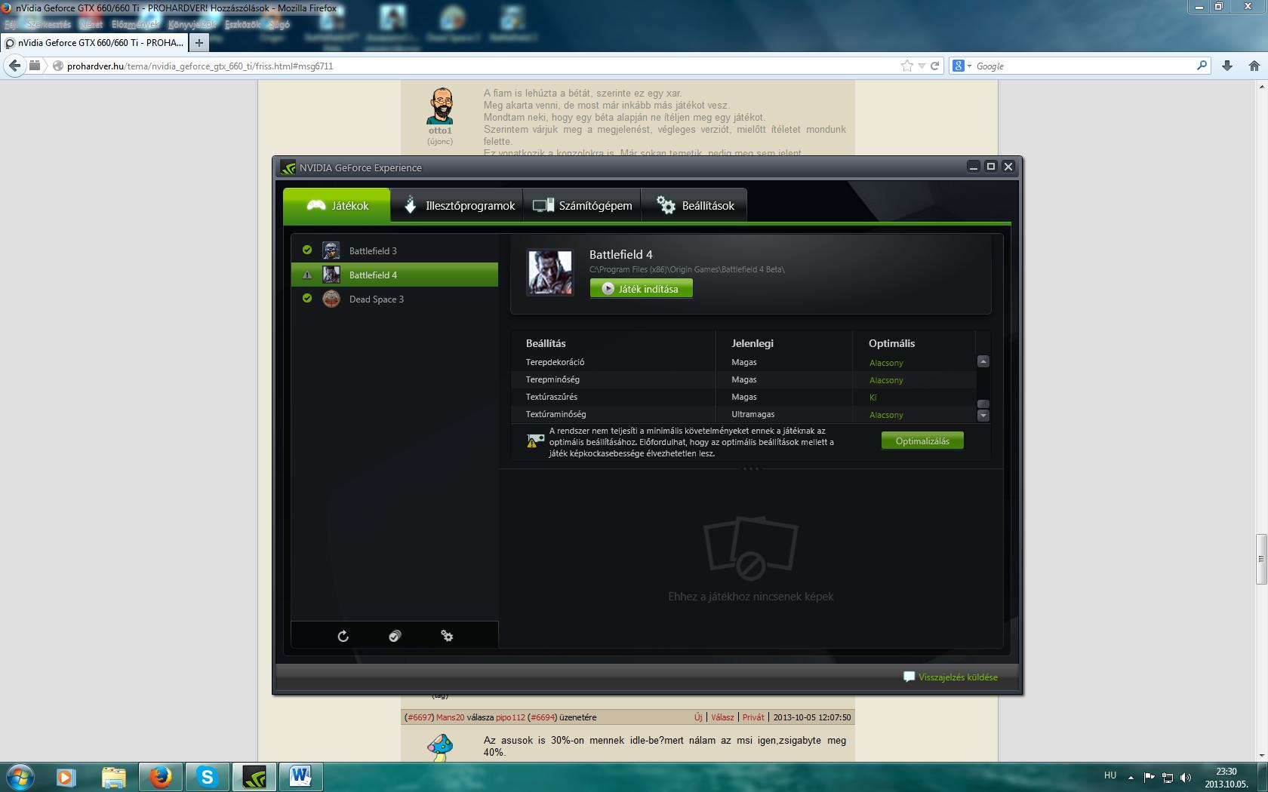Click the Visszajelzés küldése link
This screenshot has width=1268, height=792.
(x=958, y=677)
